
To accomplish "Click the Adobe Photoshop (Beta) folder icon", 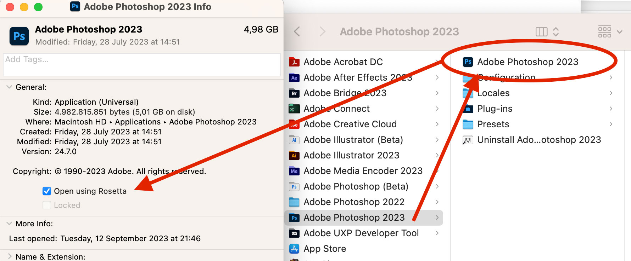I will (294, 187).
